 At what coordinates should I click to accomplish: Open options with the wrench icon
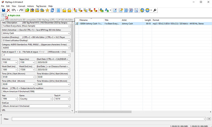click(155, 10)
